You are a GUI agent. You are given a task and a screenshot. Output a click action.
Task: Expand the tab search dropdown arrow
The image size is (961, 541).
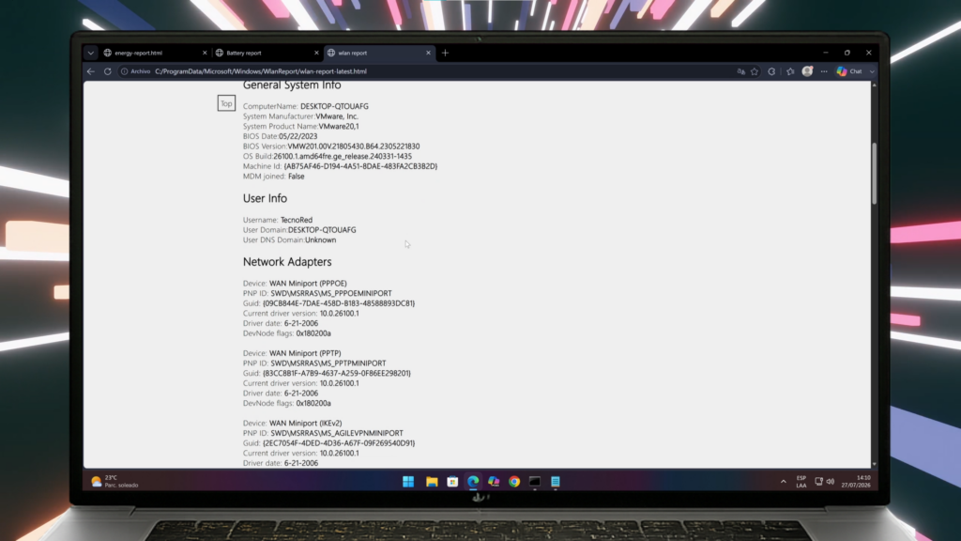(91, 53)
